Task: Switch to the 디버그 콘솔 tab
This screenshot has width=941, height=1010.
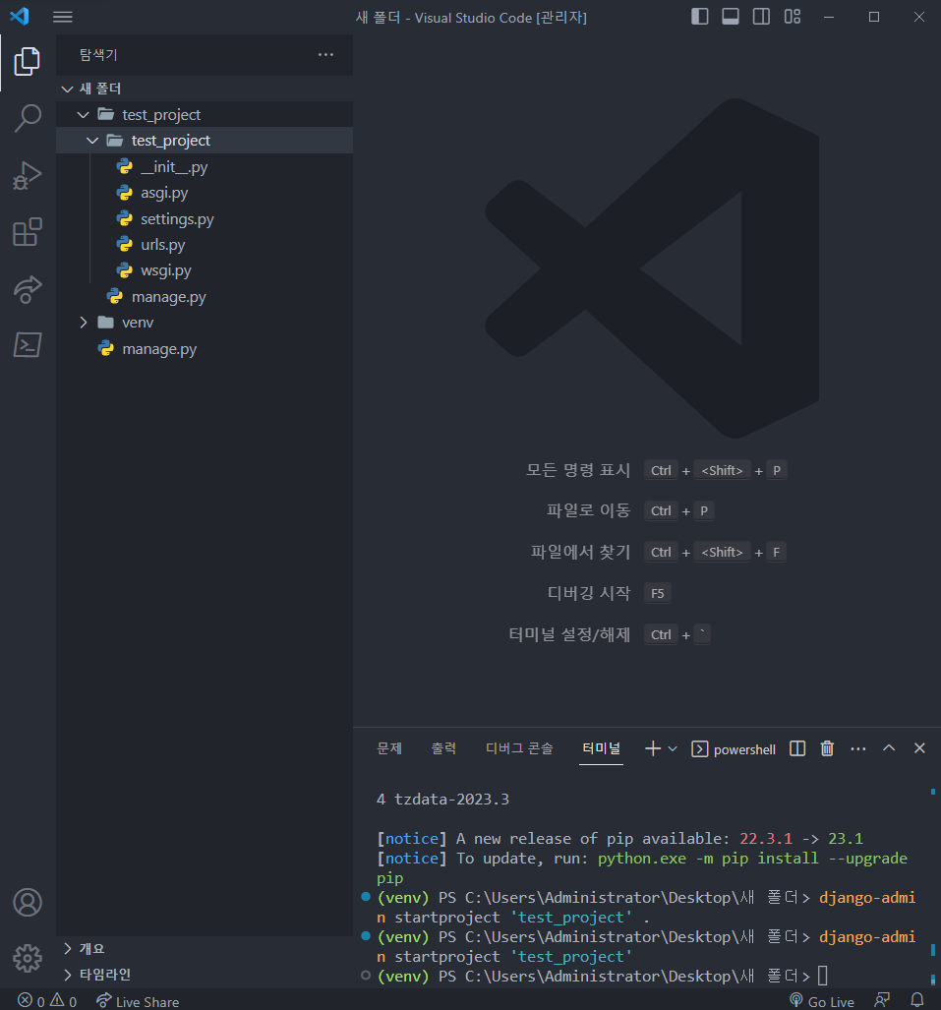Action: point(519,748)
